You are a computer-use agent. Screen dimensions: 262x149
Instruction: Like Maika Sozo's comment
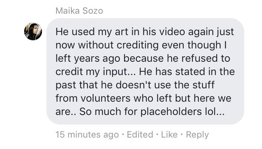(169, 134)
